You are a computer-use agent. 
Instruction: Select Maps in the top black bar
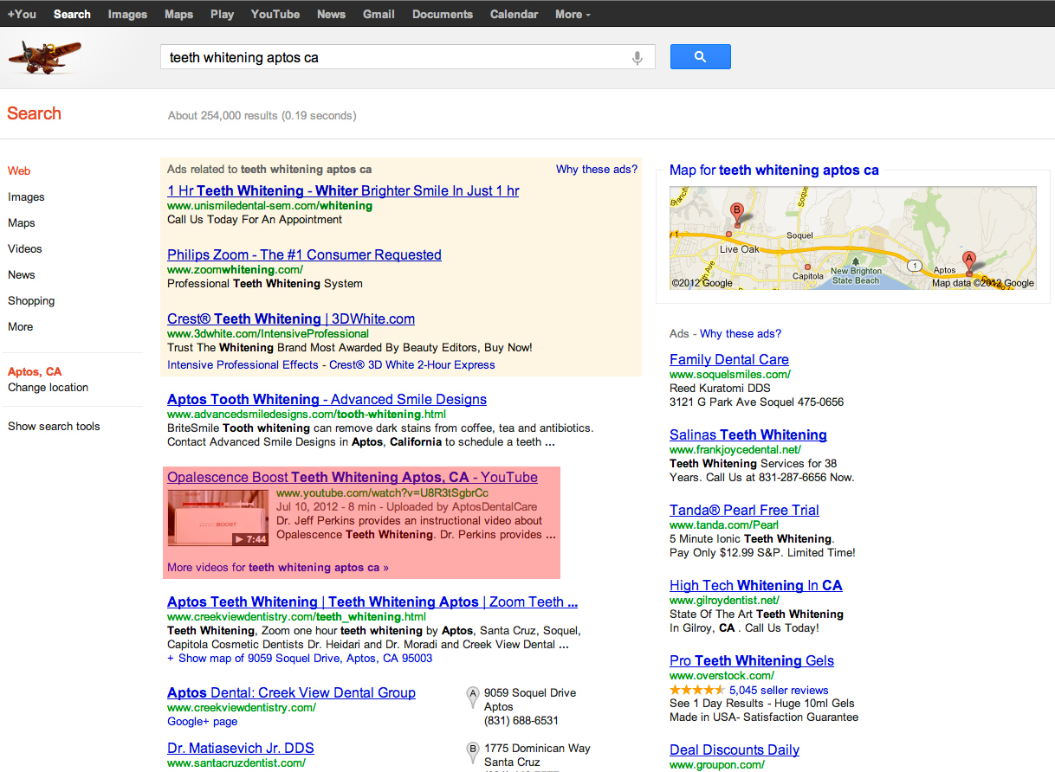(x=178, y=14)
